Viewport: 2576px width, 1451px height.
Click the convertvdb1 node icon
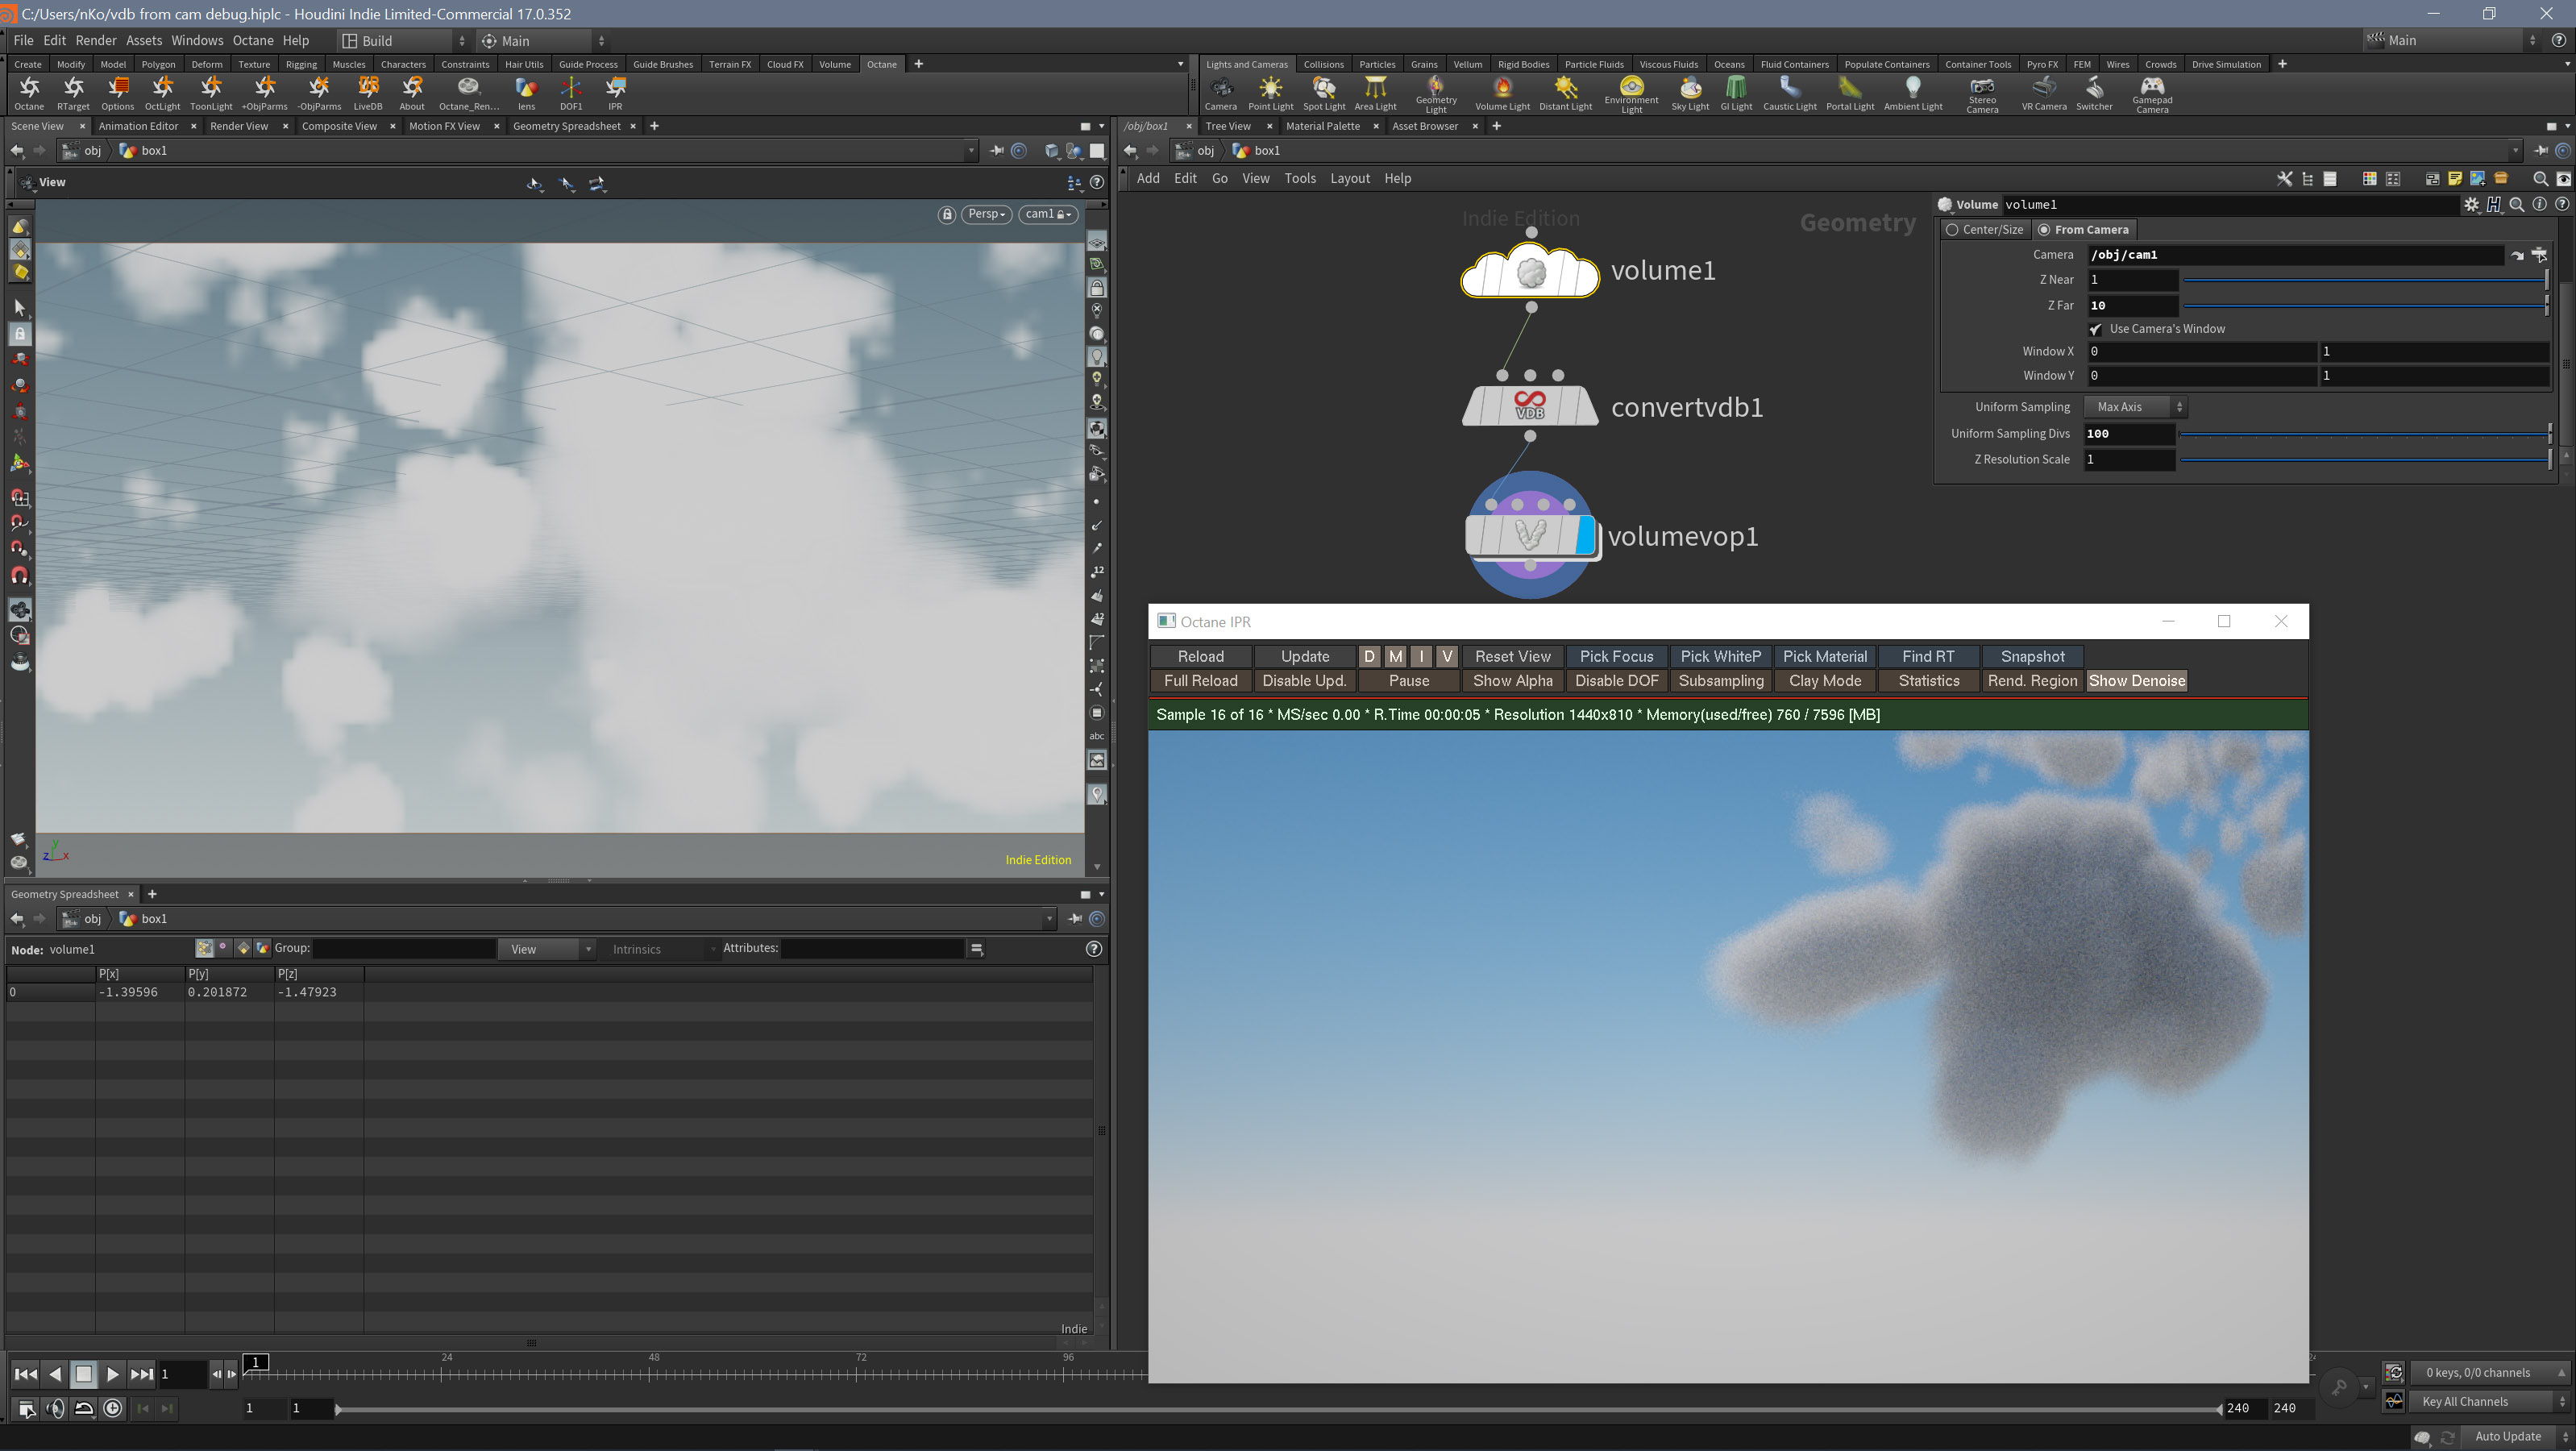click(1529, 406)
